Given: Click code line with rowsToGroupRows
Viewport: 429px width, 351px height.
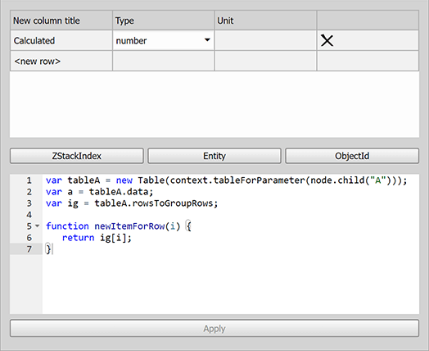Looking at the screenshot, I should pyautogui.click(x=132, y=203).
